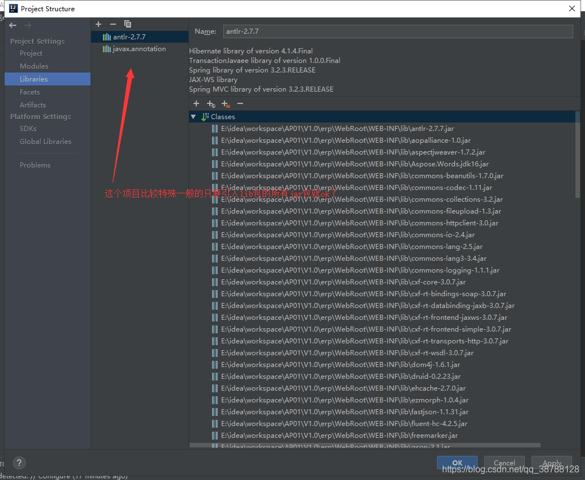Select the ehcache-2.7.0.jar row
Viewport: 585px width, 480px height.
382,388
